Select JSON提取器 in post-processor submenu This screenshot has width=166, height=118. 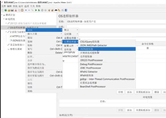tap(107, 49)
